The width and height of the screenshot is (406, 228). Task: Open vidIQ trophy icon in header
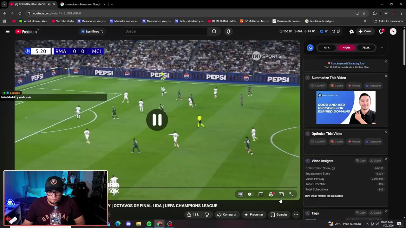click(x=334, y=31)
